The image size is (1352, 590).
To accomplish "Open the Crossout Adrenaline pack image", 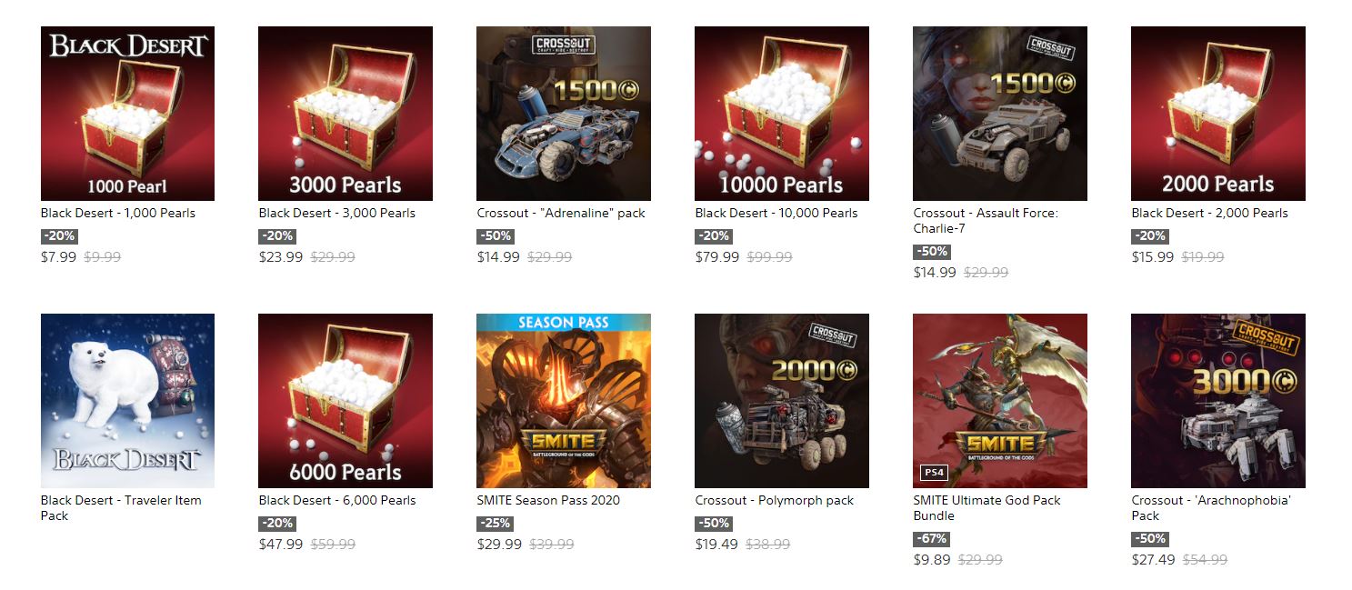I will pyautogui.click(x=564, y=114).
